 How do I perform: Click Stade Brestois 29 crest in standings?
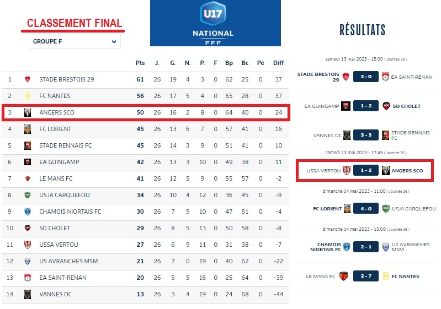pyautogui.click(x=27, y=79)
